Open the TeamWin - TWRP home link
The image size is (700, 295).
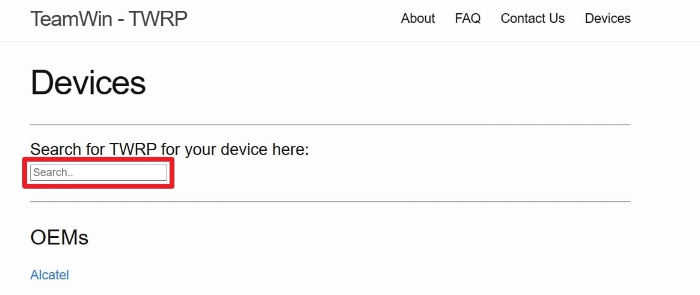109,19
